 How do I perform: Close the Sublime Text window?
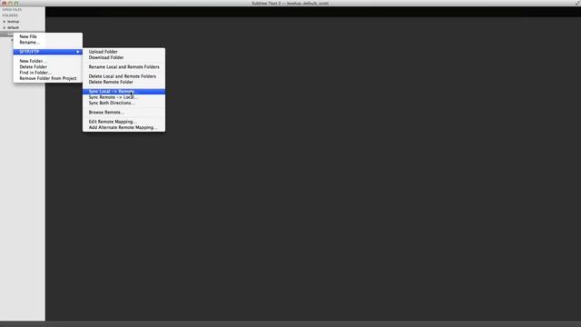(x=5, y=3)
